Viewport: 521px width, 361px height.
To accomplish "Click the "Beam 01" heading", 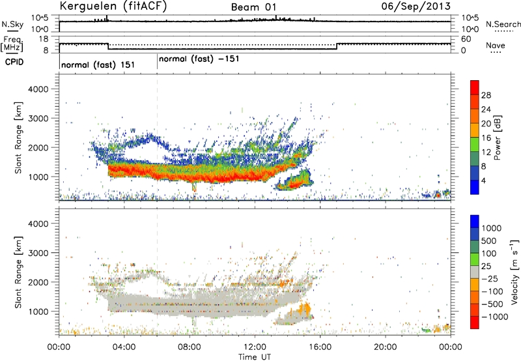I will (x=253, y=7).
